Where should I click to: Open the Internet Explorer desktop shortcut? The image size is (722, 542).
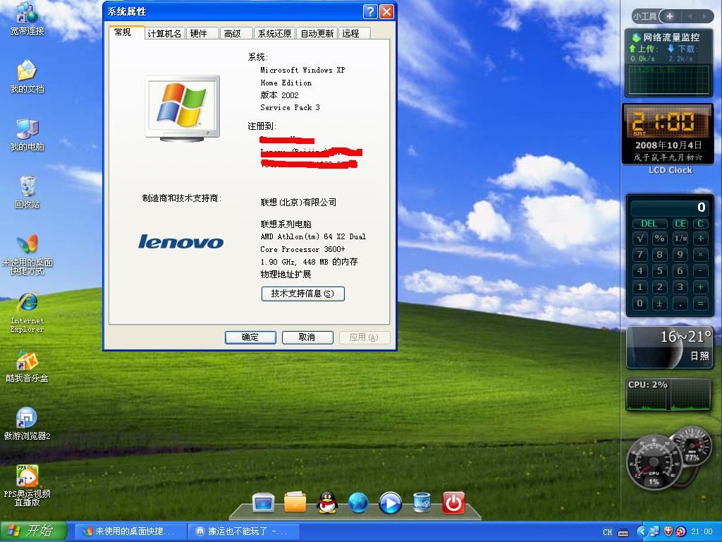pyautogui.click(x=27, y=303)
